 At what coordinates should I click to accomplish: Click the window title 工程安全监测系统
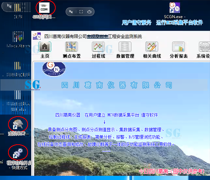(x=125, y=36)
